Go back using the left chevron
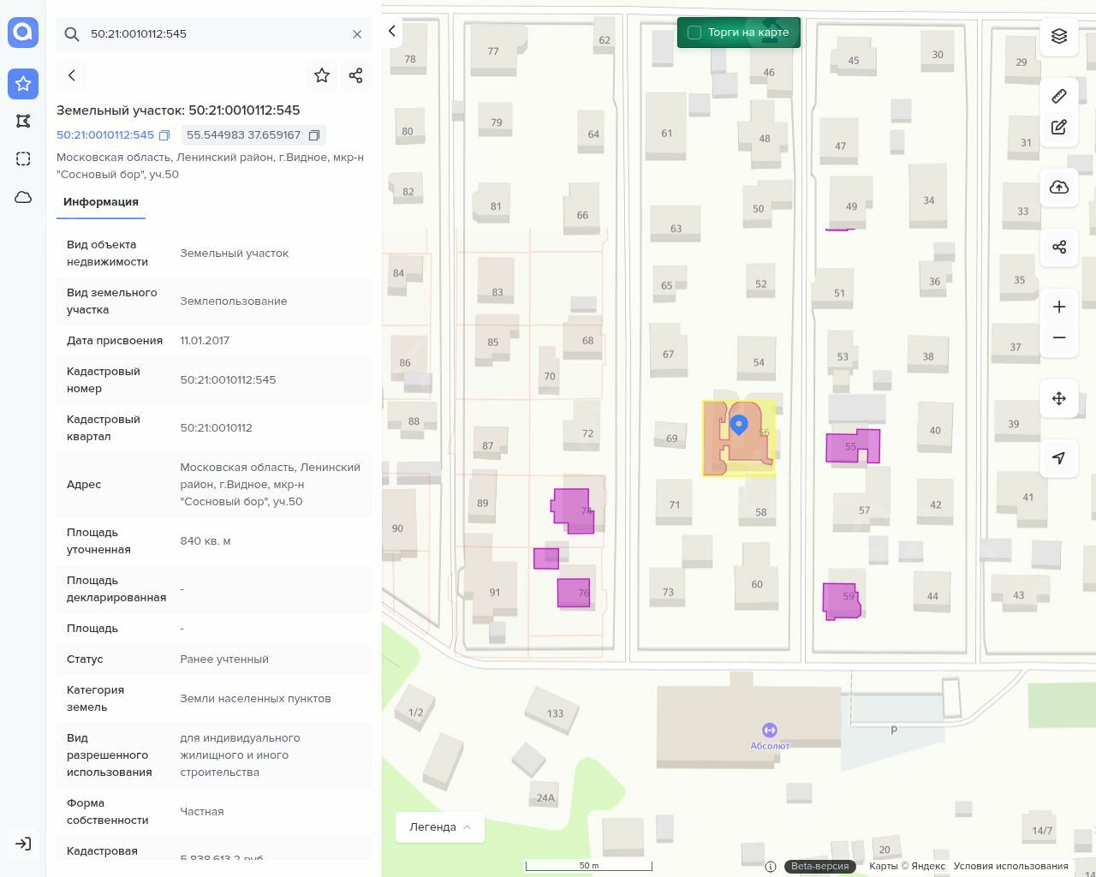Viewport: 1096px width, 877px height. pos(72,75)
